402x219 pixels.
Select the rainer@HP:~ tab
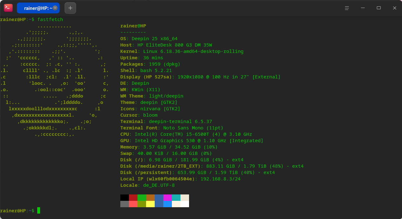pyautogui.click(x=38, y=8)
